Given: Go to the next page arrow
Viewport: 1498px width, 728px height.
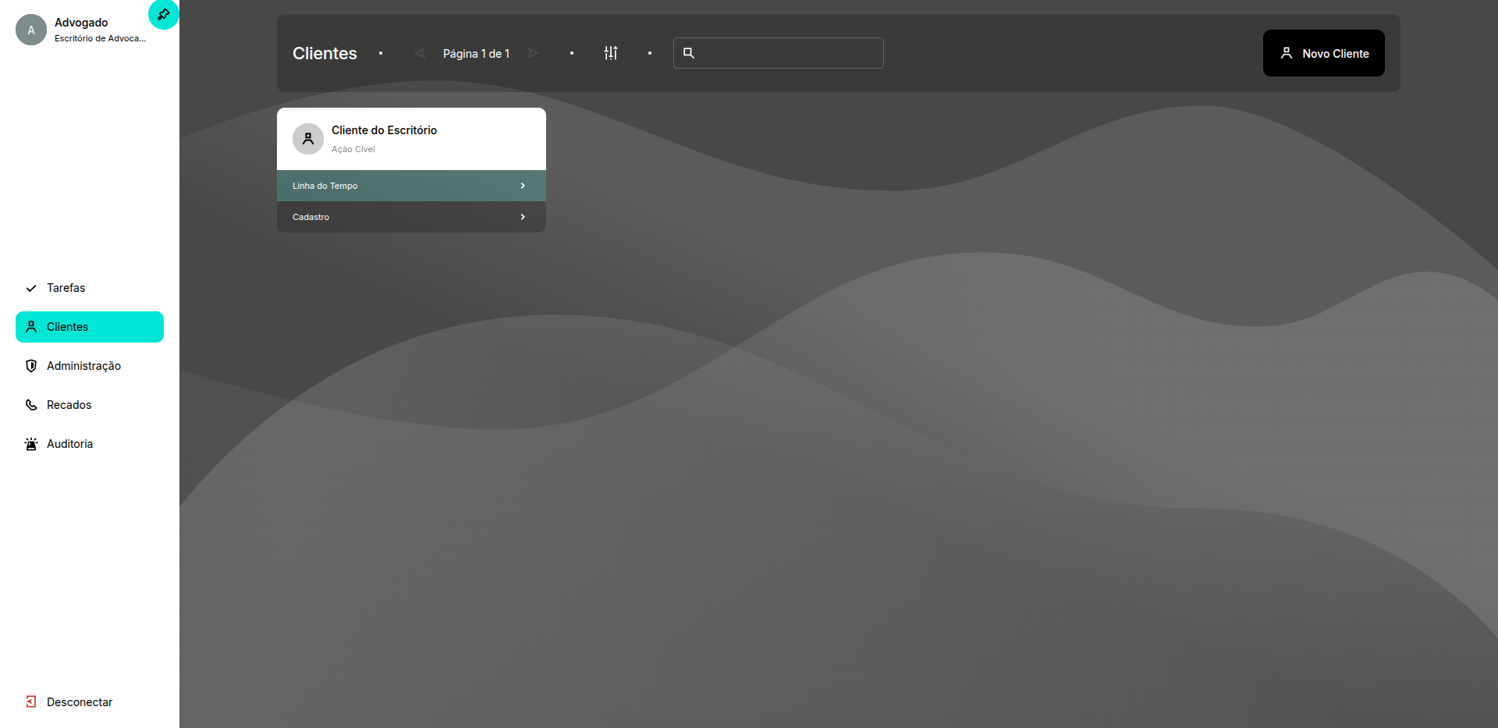Looking at the screenshot, I should pyautogui.click(x=533, y=53).
